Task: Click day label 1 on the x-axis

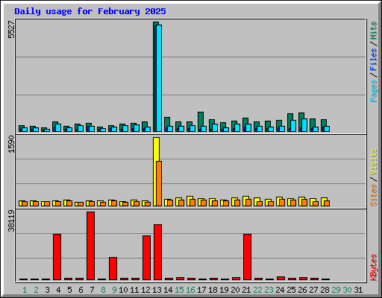Action: [25, 290]
